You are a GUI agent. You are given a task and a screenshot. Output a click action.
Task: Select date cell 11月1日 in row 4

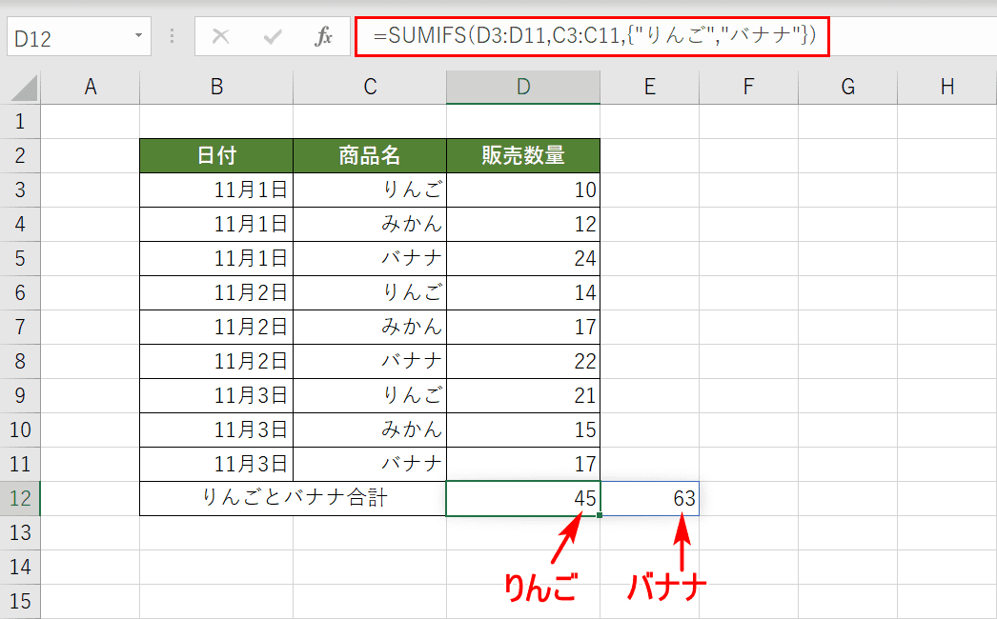point(216,225)
